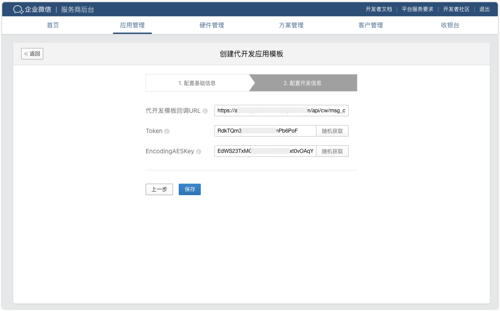500x311 pixels.
Task: Go to 客户管理 tab
Action: point(371,25)
